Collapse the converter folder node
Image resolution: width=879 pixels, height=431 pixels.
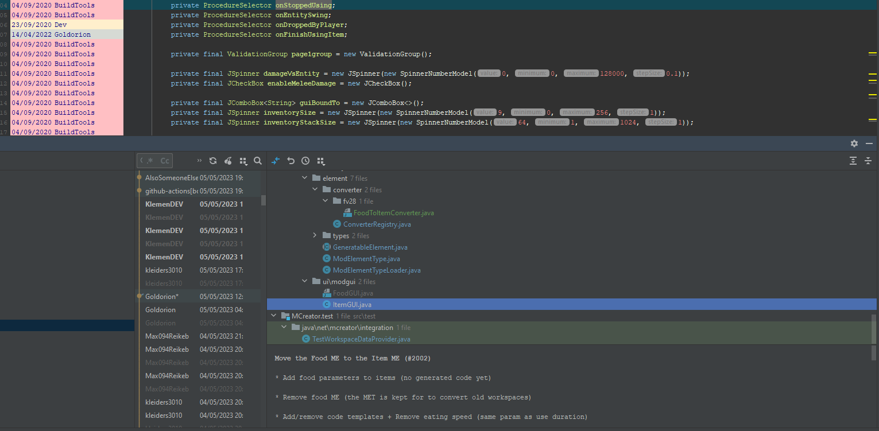(x=315, y=189)
